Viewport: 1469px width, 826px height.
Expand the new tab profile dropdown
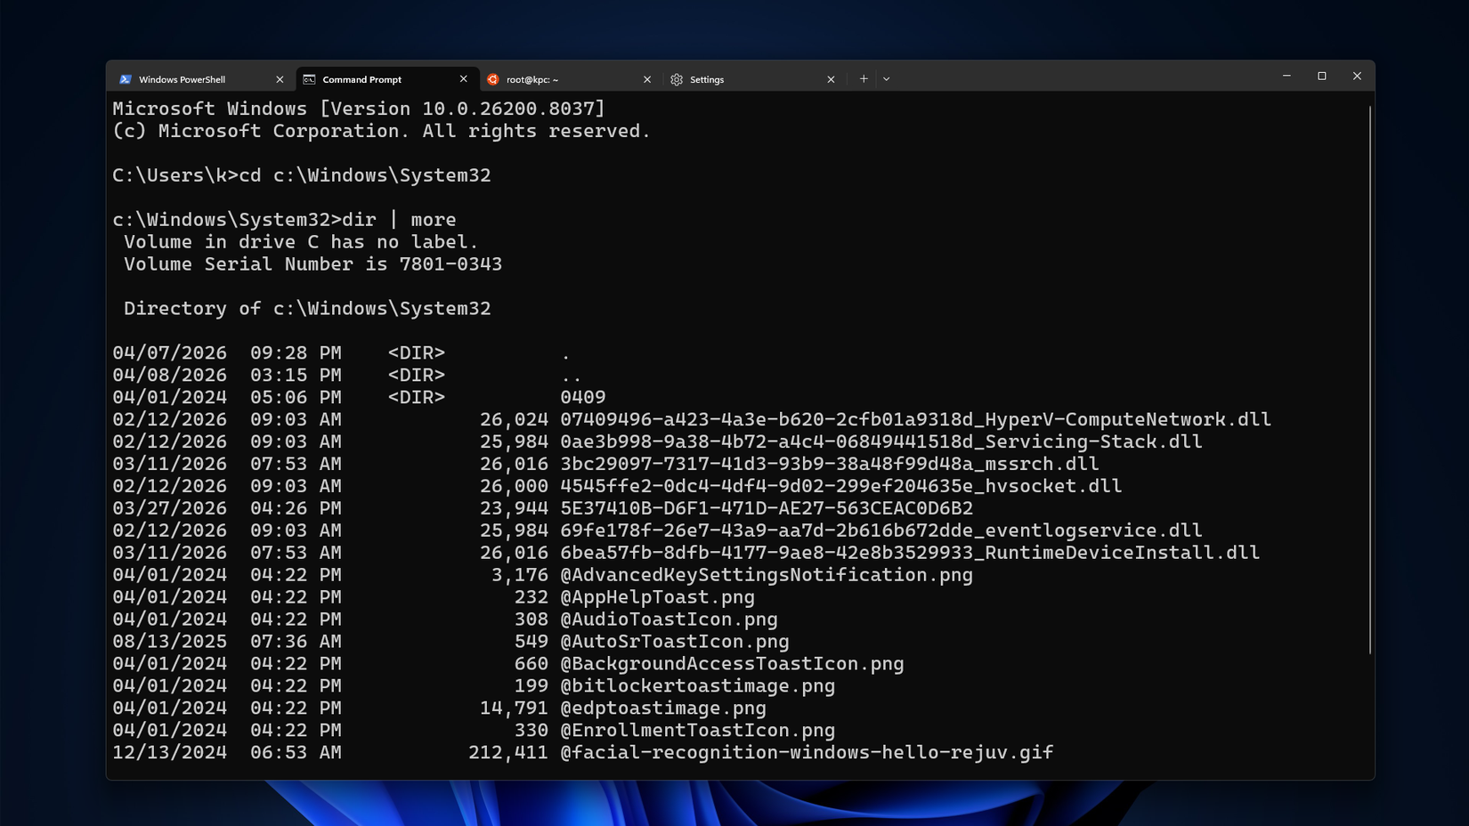coord(886,79)
